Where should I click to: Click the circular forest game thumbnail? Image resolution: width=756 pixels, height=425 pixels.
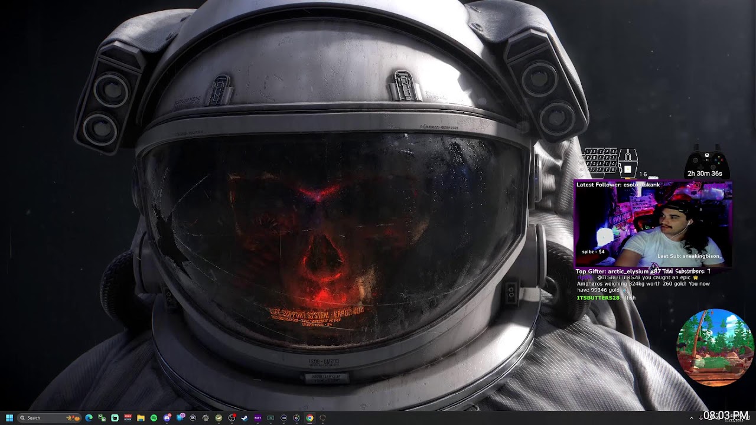point(715,348)
